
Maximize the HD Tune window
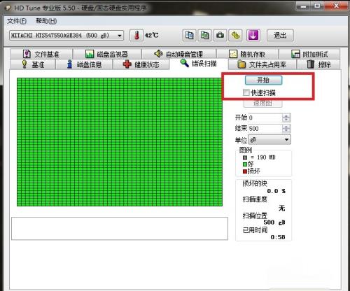click(x=317, y=6)
